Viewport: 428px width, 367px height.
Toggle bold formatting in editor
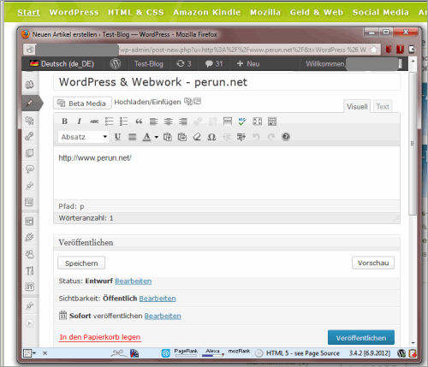65,121
